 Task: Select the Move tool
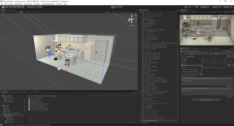pos(7,7)
